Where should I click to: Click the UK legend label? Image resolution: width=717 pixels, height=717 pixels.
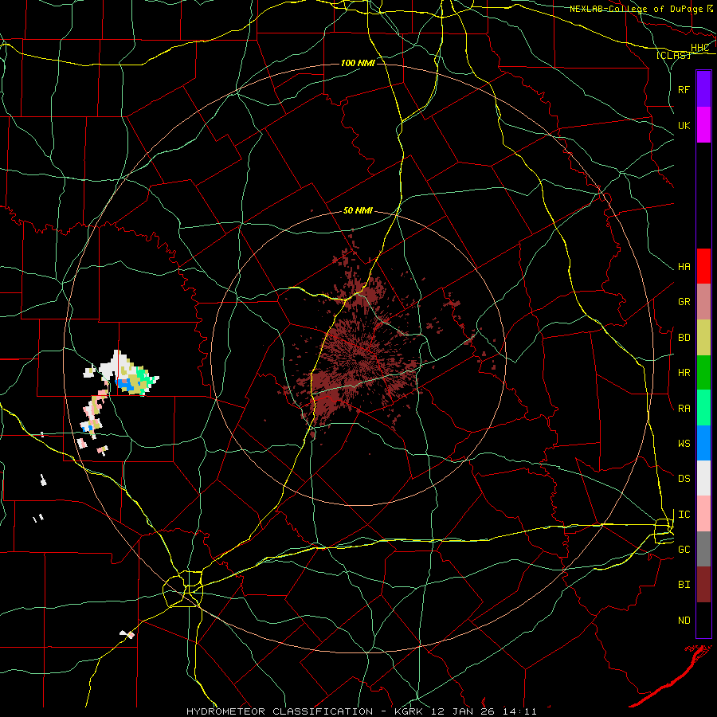(x=684, y=125)
